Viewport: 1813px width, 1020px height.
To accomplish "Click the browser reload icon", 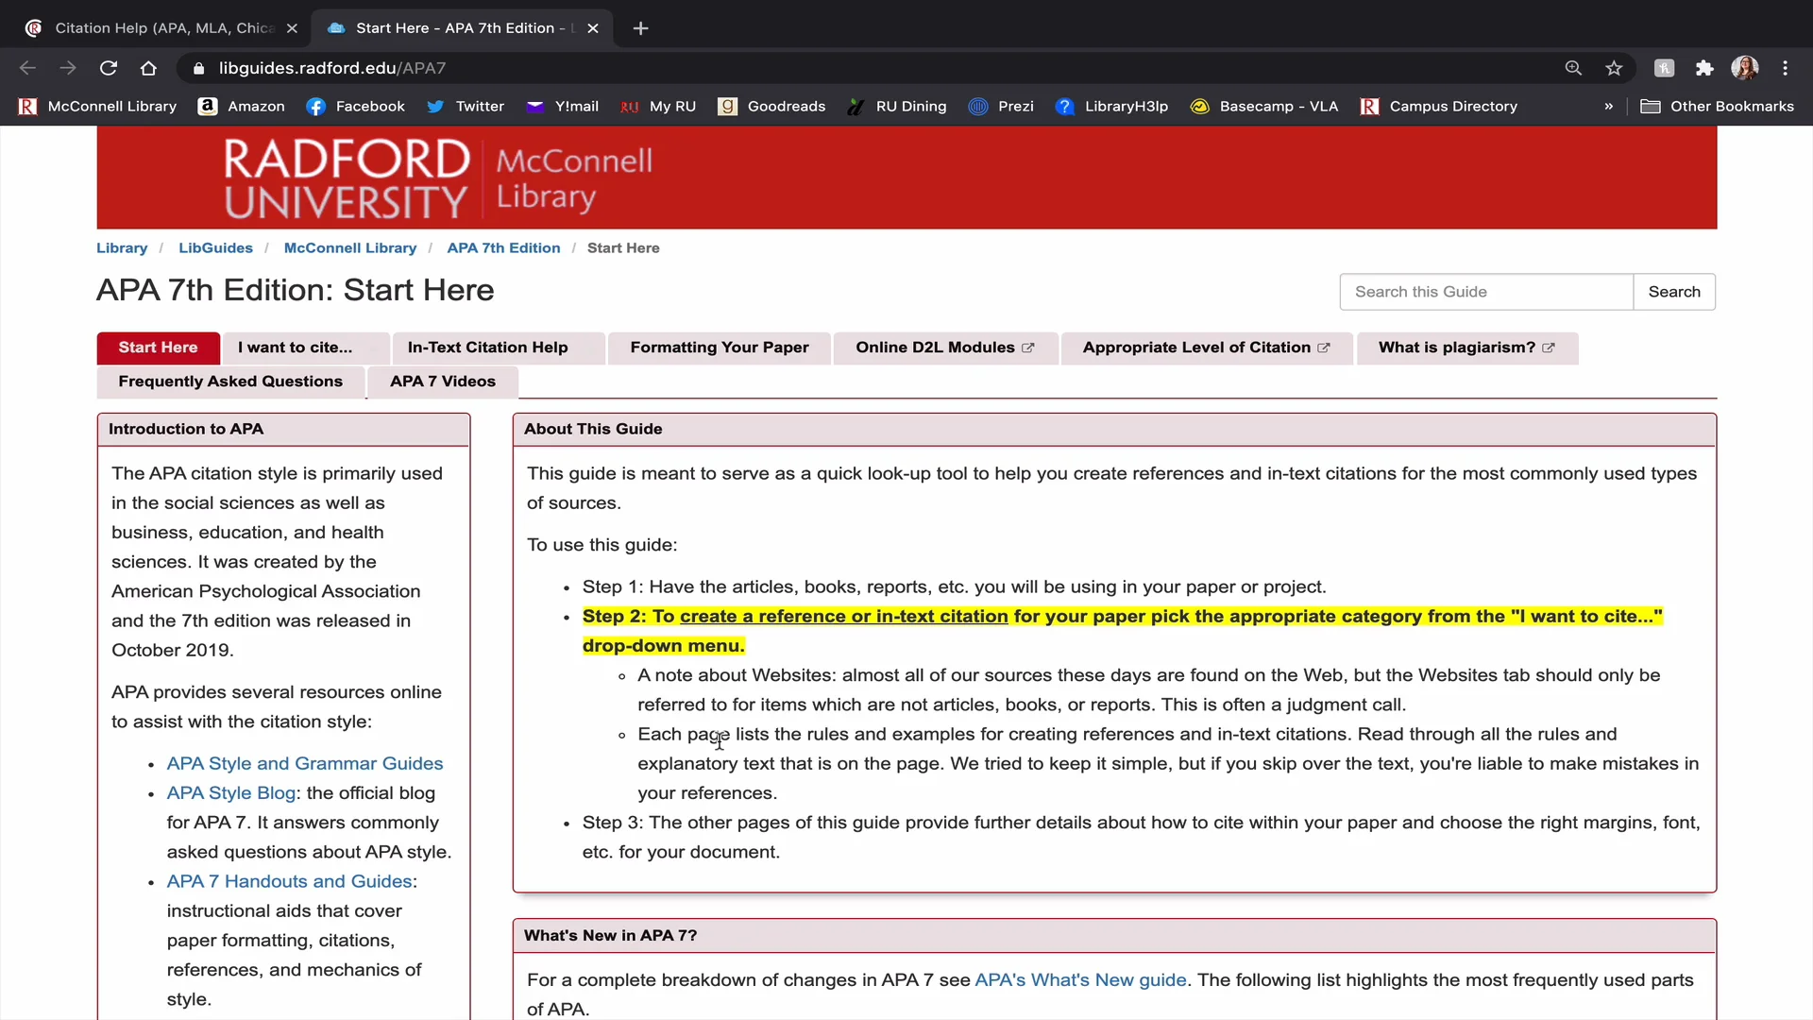I will point(109,68).
